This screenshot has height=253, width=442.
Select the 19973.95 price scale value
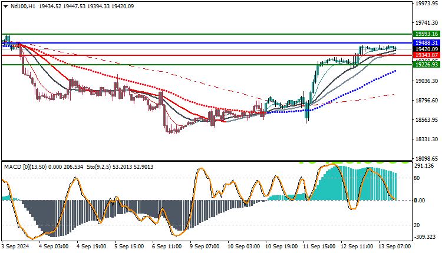point(427,4)
